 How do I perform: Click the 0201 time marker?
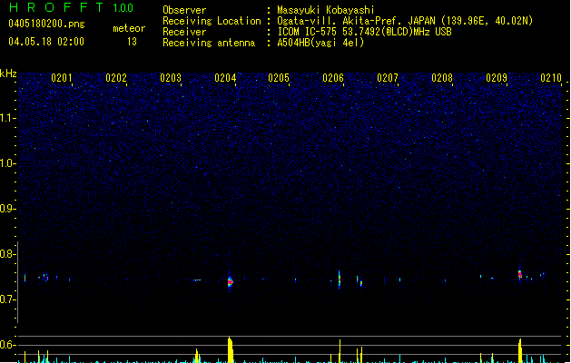[x=61, y=78]
